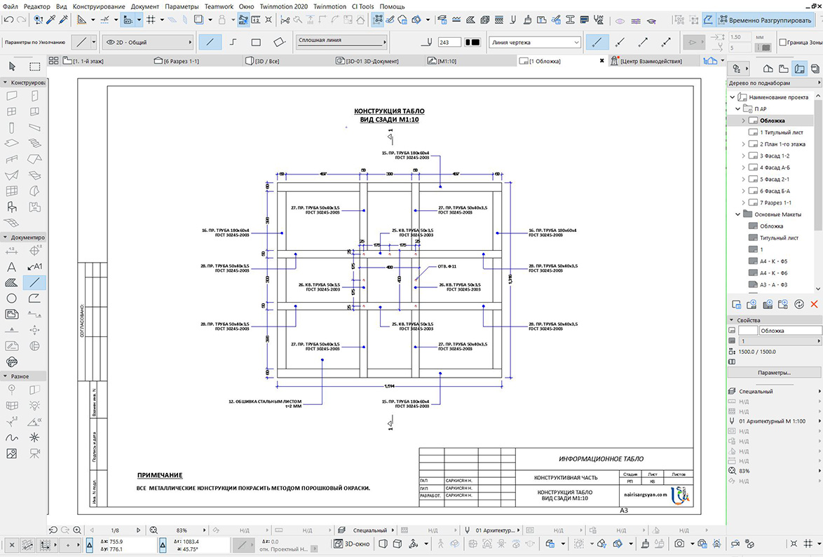Select the Marquee tool in the toolbox
823x557 pixels.
click(34, 66)
